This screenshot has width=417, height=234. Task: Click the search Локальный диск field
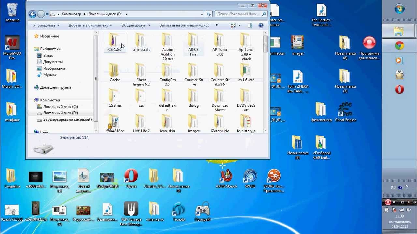pyautogui.click(x=241, y=14)
